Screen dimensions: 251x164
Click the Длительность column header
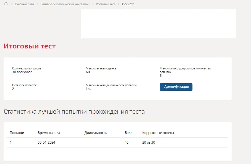95,133
